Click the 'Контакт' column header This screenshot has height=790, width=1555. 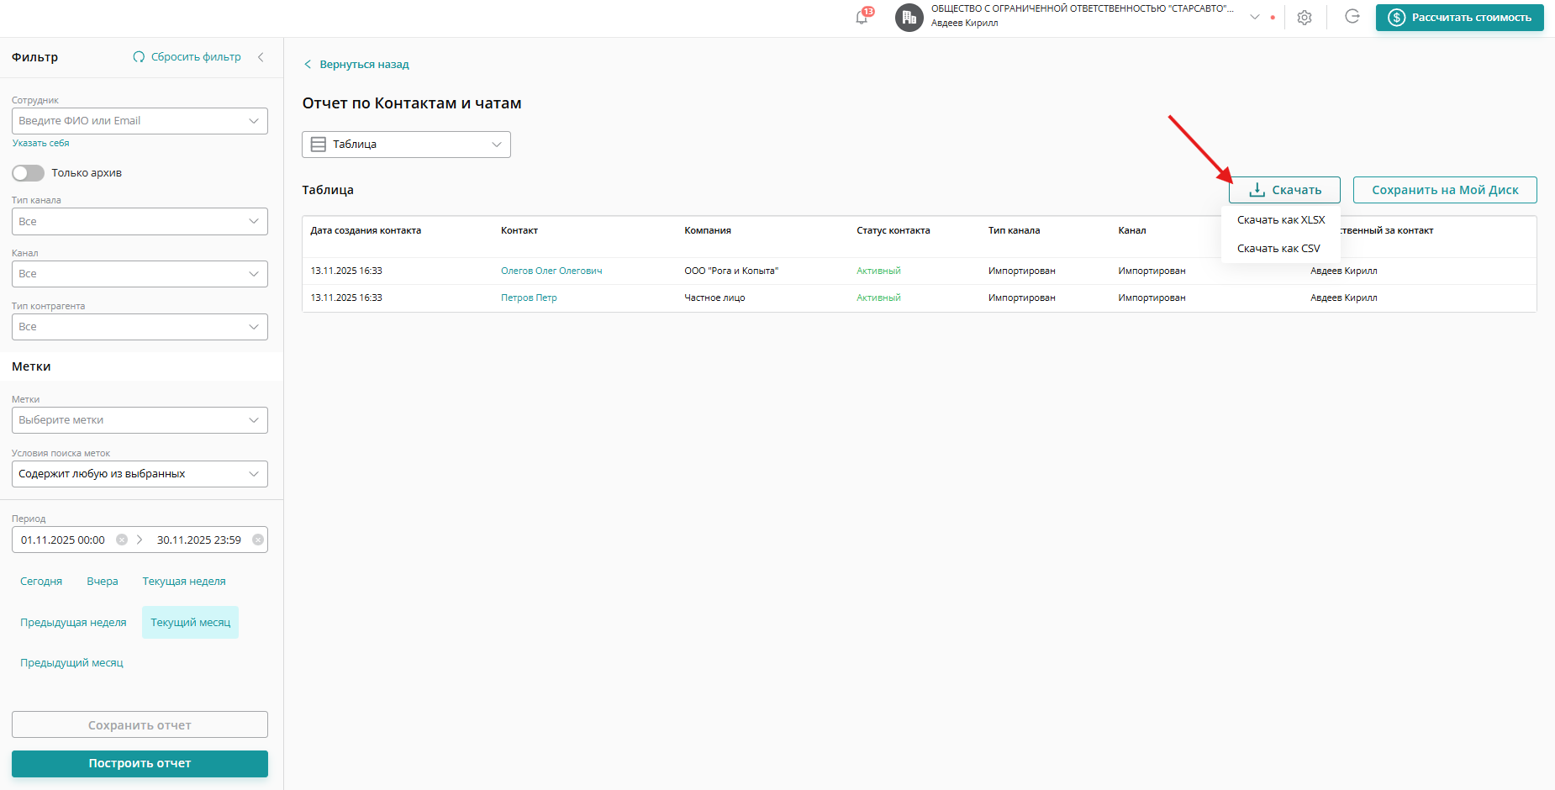point(519,231)
